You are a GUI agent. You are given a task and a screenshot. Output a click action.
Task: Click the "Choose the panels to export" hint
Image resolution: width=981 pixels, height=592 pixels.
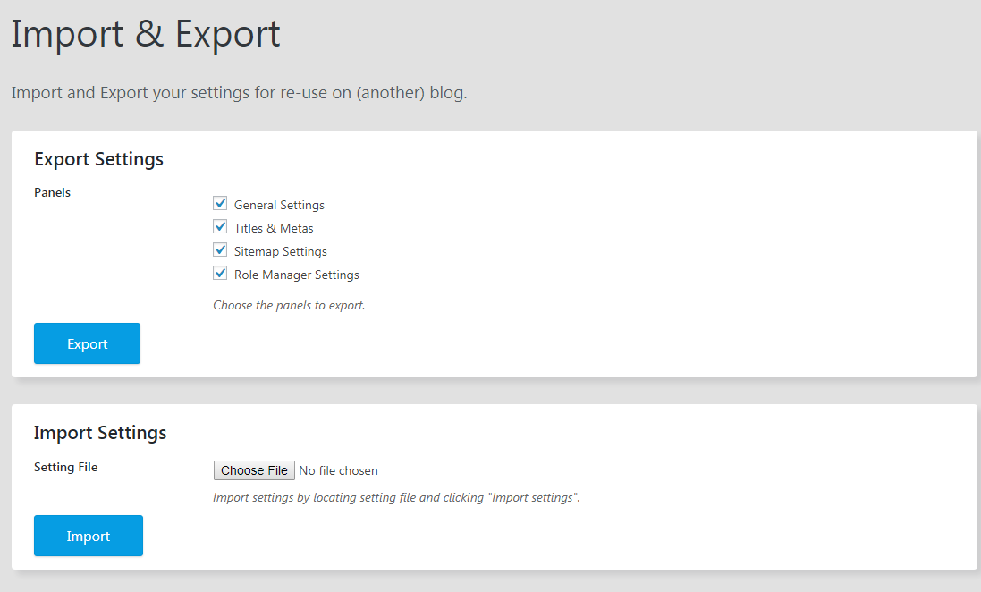[x=289, y=305]
